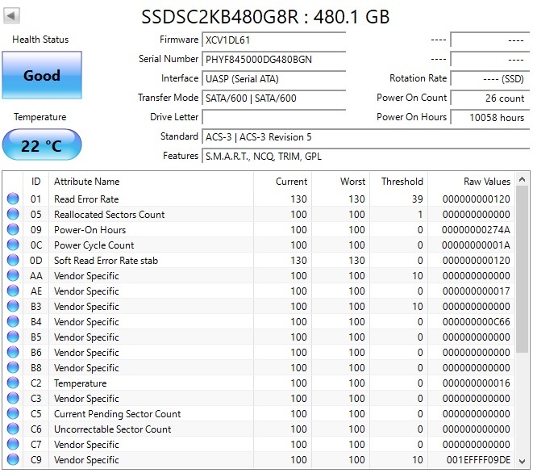533x473 pixels.
Task: Select the status orb for Power-On Hours row
Action: [x=13, y=230]
